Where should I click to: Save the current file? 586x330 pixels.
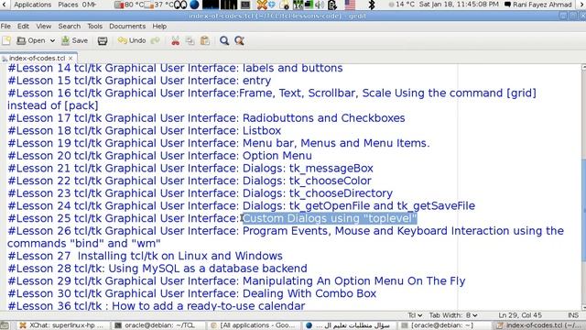pos(74,40)
